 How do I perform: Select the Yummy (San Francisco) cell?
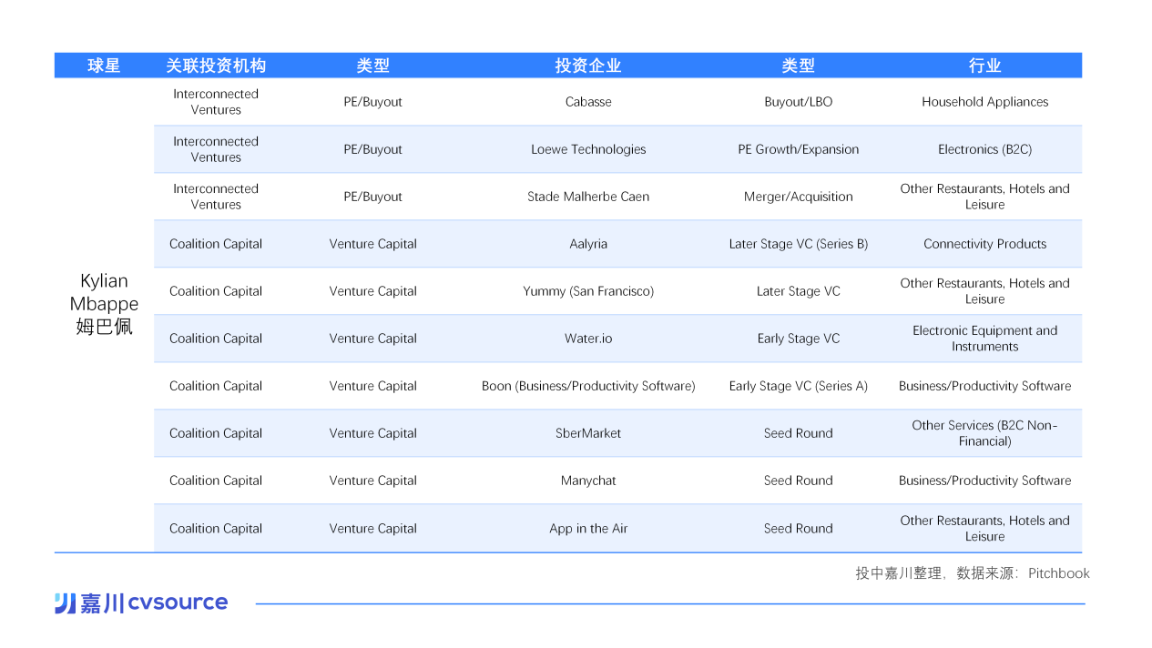click(x=588, y=291)
